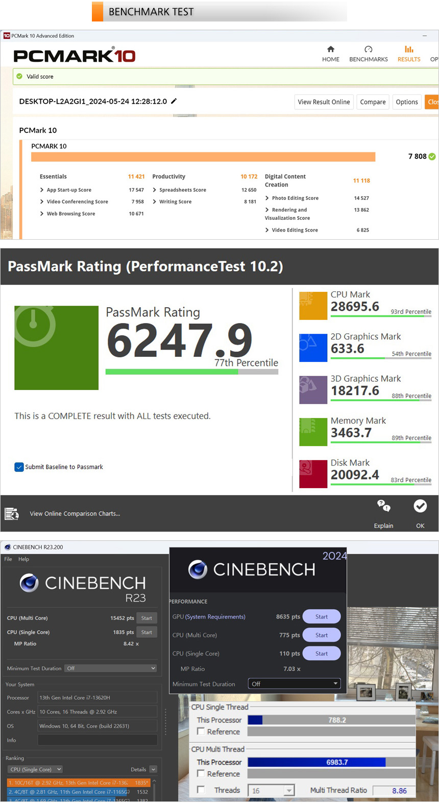Click the online comparison charts icon
Image resolution: width=439 pixels, height=804 pixels.
pyautogui.click(x=12, y=514)
